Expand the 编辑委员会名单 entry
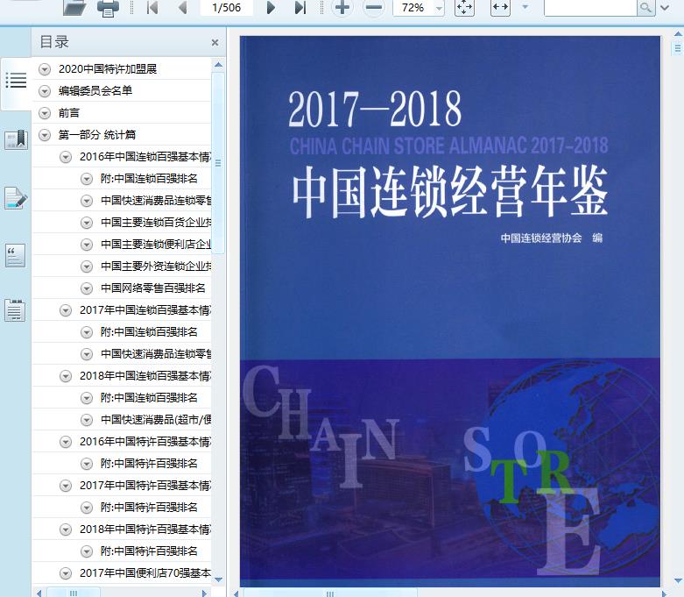 pyautogui.click(x=45, y=91)
